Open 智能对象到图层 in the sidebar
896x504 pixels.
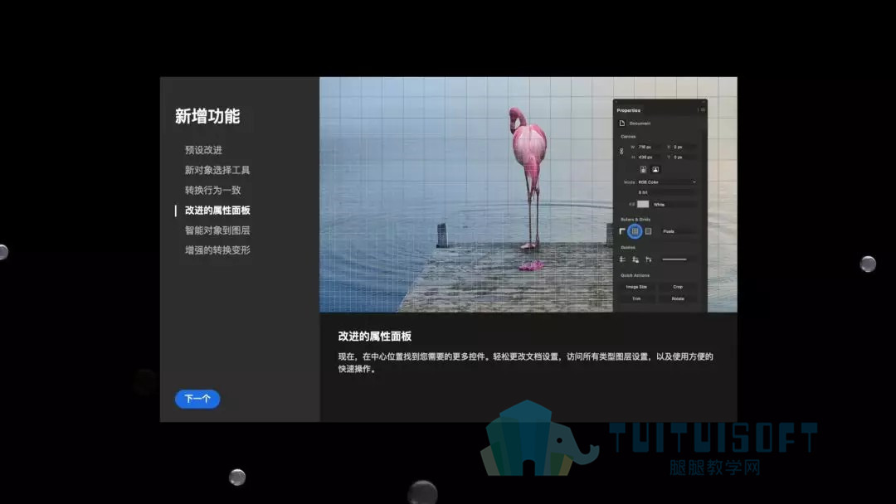coord(217,230)
